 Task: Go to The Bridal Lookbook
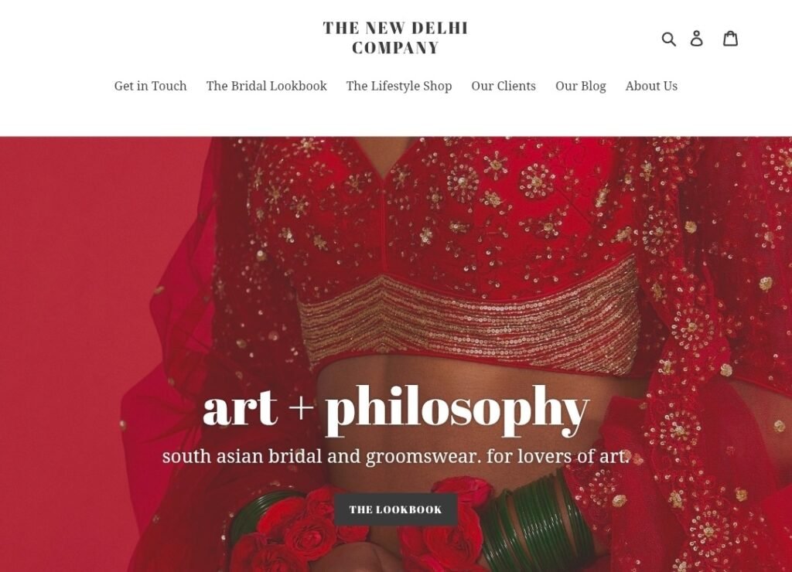pyautogui.click(x=267, y=87)
